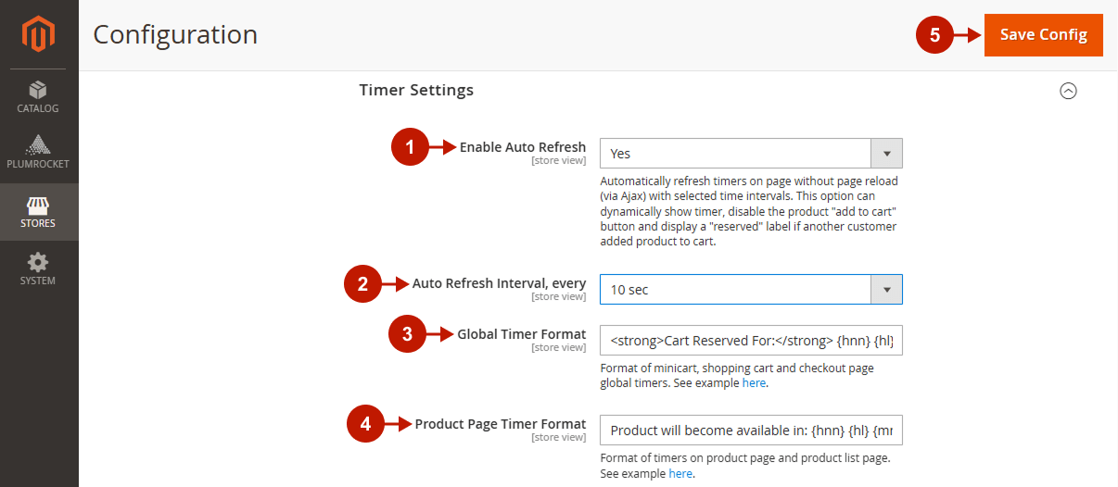1118x487 pixels.
Task: Open the System gear icon
Action: [38, 262]
